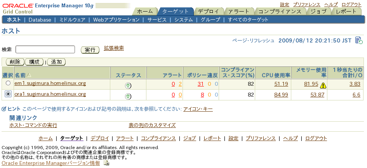Screen dimensions: 367x168
Task: Open Oracle Enterprise Managerバージョン情報 link
Action: pyautogui.click(x=50, y=163)
